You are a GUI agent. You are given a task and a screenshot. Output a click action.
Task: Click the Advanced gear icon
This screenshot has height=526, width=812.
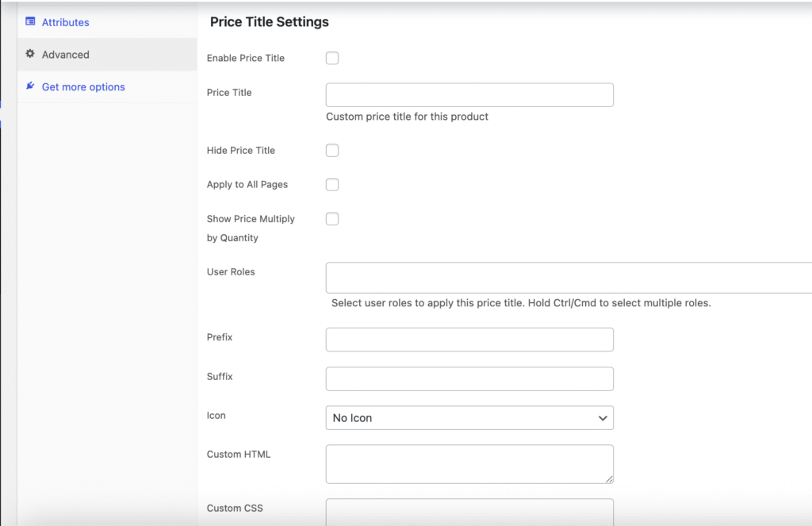(x=30, y=54)
